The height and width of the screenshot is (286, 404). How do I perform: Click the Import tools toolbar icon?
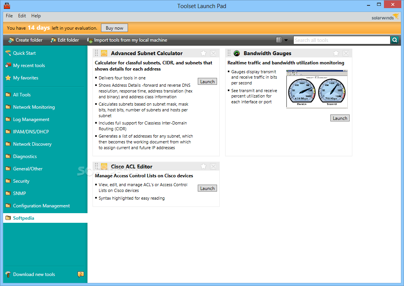click(x=90, y=40)
